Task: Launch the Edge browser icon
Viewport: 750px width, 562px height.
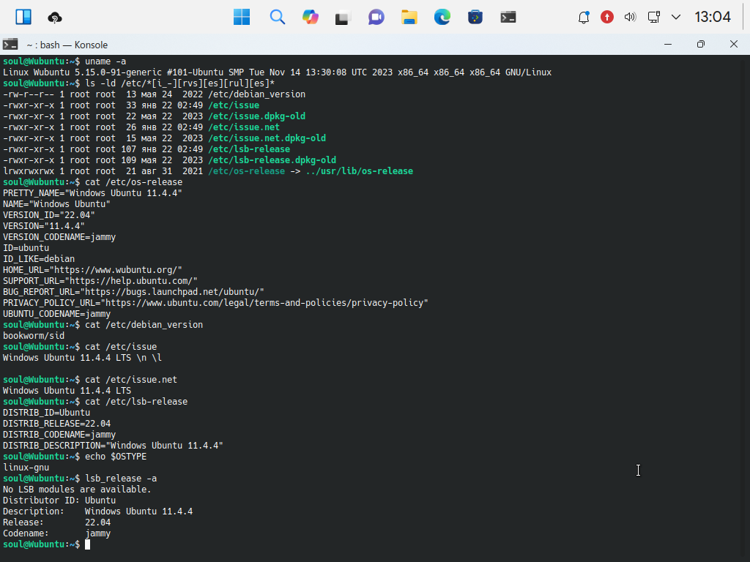Action: (x=442, y=18)
